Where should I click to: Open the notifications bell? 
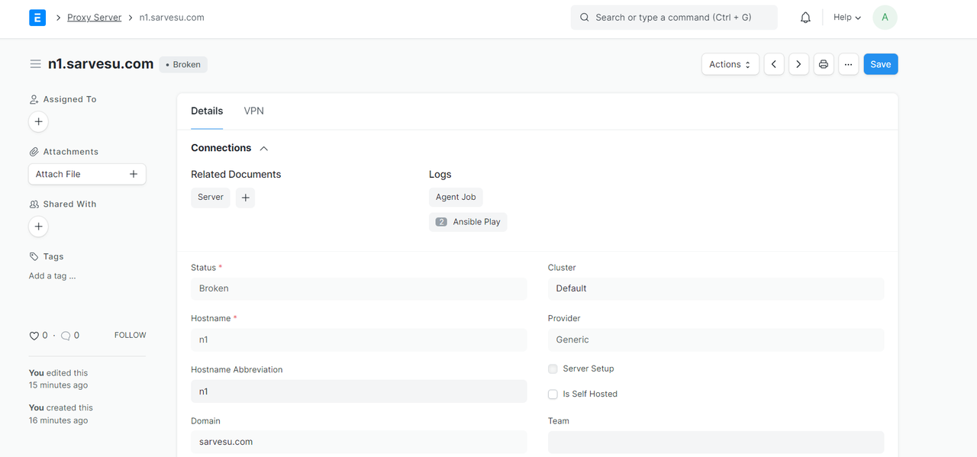tap(805, 18)
